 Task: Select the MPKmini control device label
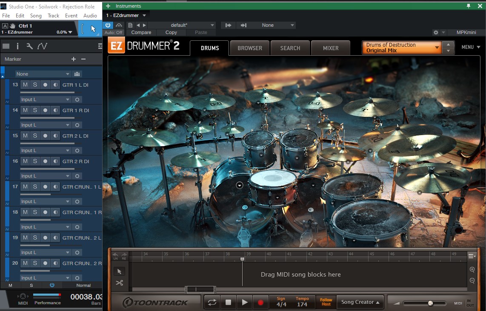click(x=466, y=32)
